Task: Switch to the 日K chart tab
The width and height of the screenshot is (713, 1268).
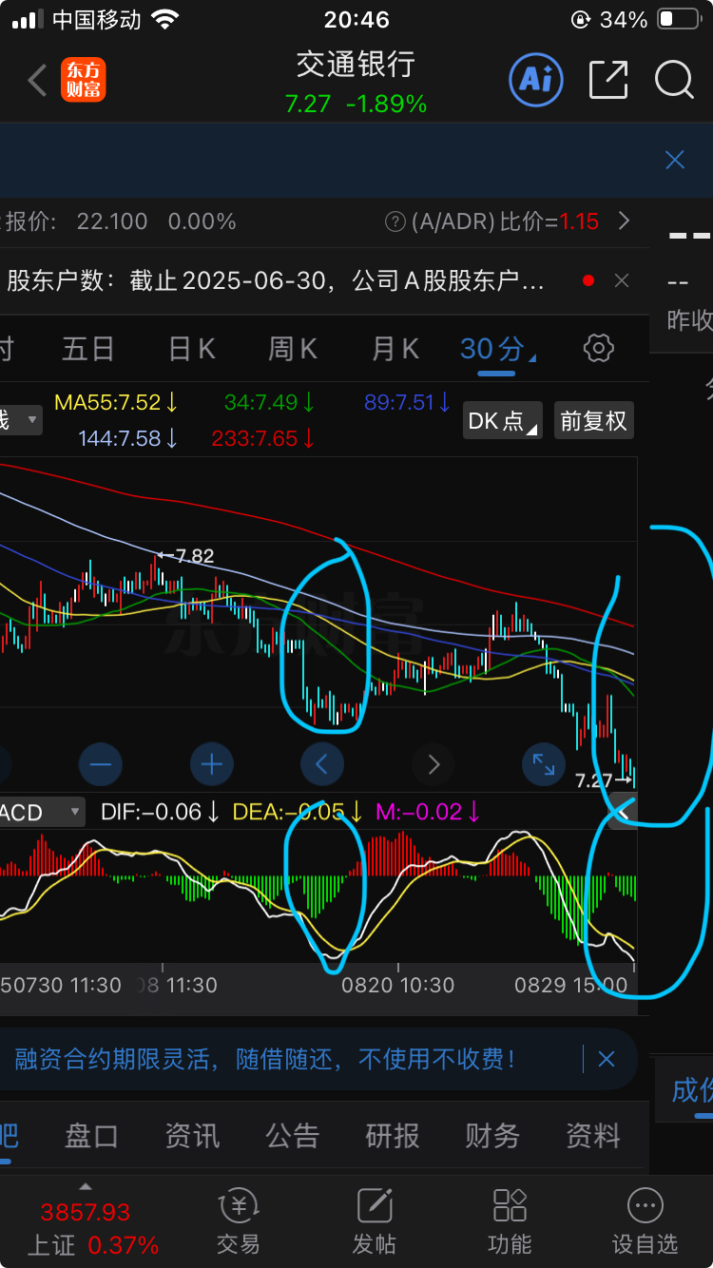Action: point(191,349)
